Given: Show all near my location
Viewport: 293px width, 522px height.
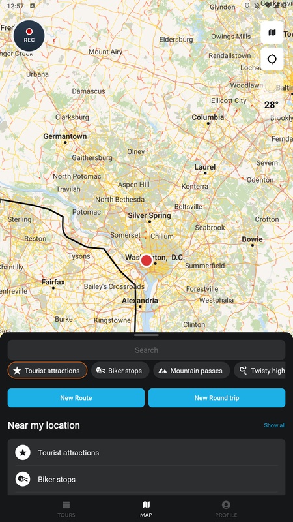Looking at the screenshot, I should (x=274, y=425).
